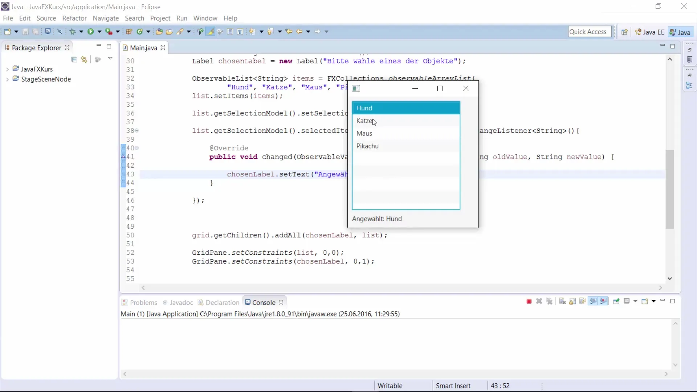Click the editor scroll down arrow

point(670,278)
